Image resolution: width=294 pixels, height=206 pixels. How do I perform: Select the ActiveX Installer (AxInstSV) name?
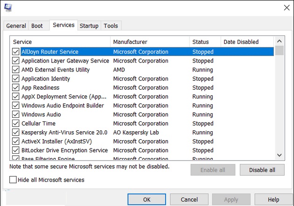coord(56,142)
